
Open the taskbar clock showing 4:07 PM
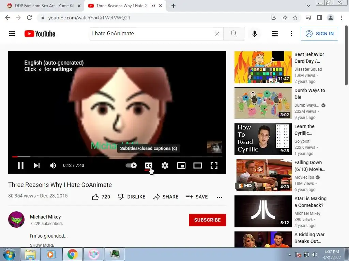pos(332,255)
